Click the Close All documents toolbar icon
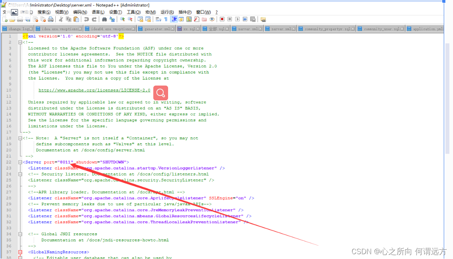This screenshot has width=453, height=259. pyautogui.click(x=43, y=19)
